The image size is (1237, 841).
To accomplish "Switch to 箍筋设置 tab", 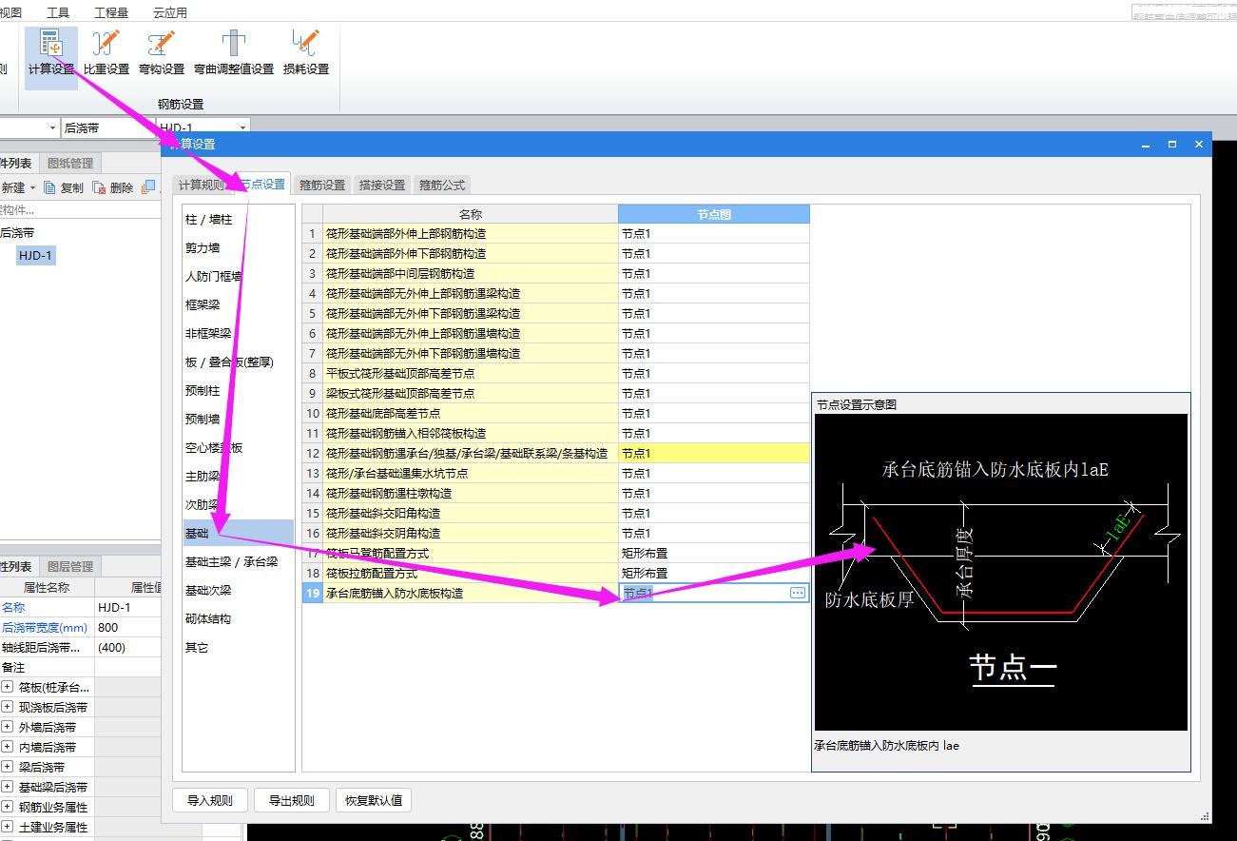I will (322, 185).
